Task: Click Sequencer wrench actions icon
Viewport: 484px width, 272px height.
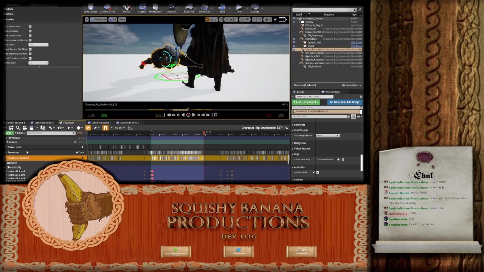Action: 51,128
